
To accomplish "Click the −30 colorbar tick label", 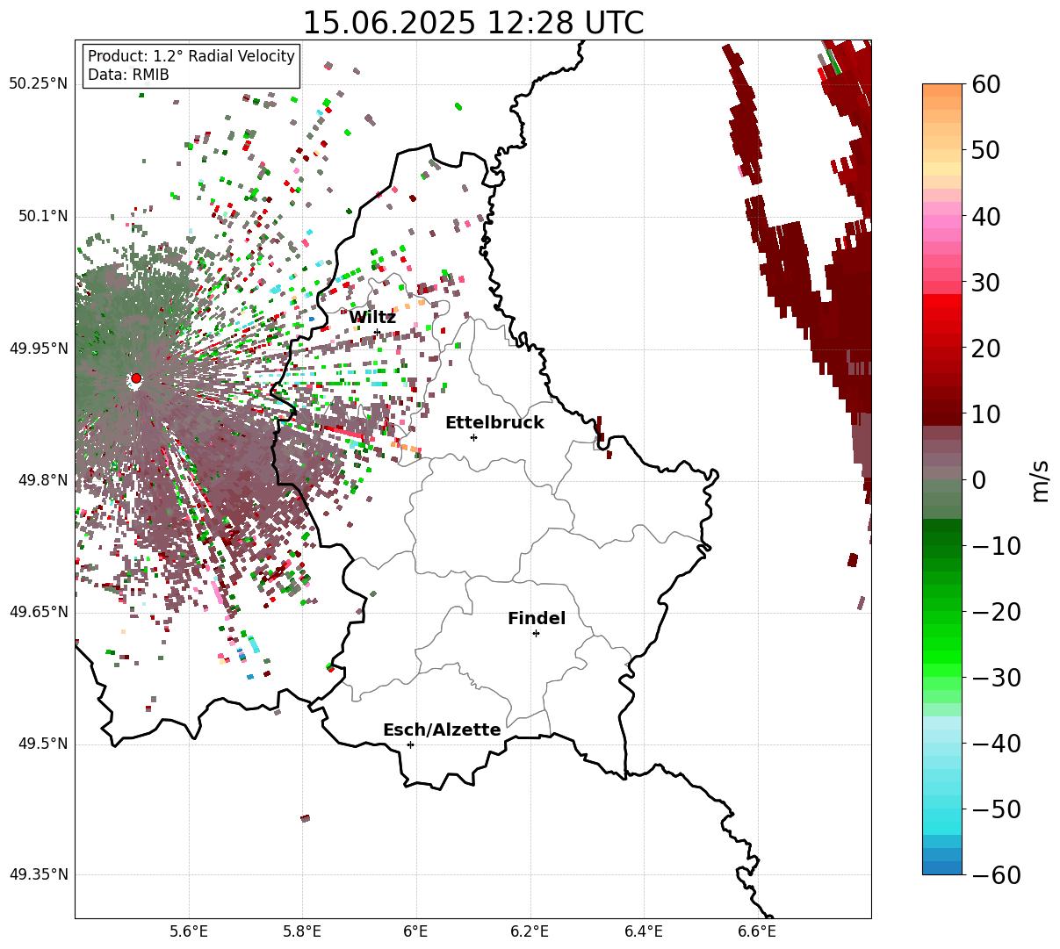I will [x=997, y=678].
